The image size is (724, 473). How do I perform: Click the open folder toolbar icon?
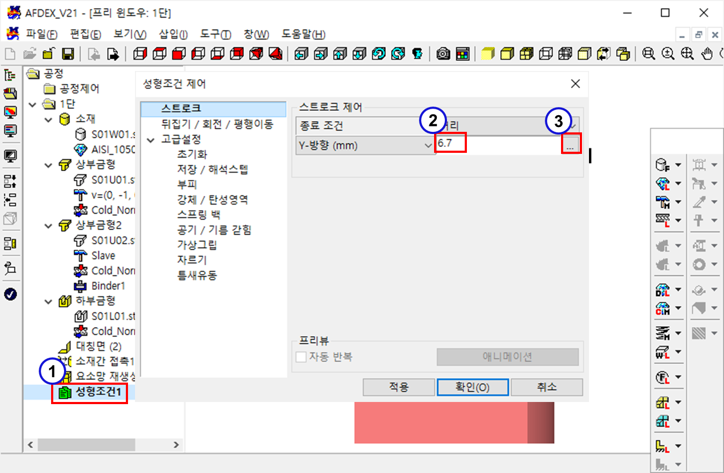coord(30,54)
